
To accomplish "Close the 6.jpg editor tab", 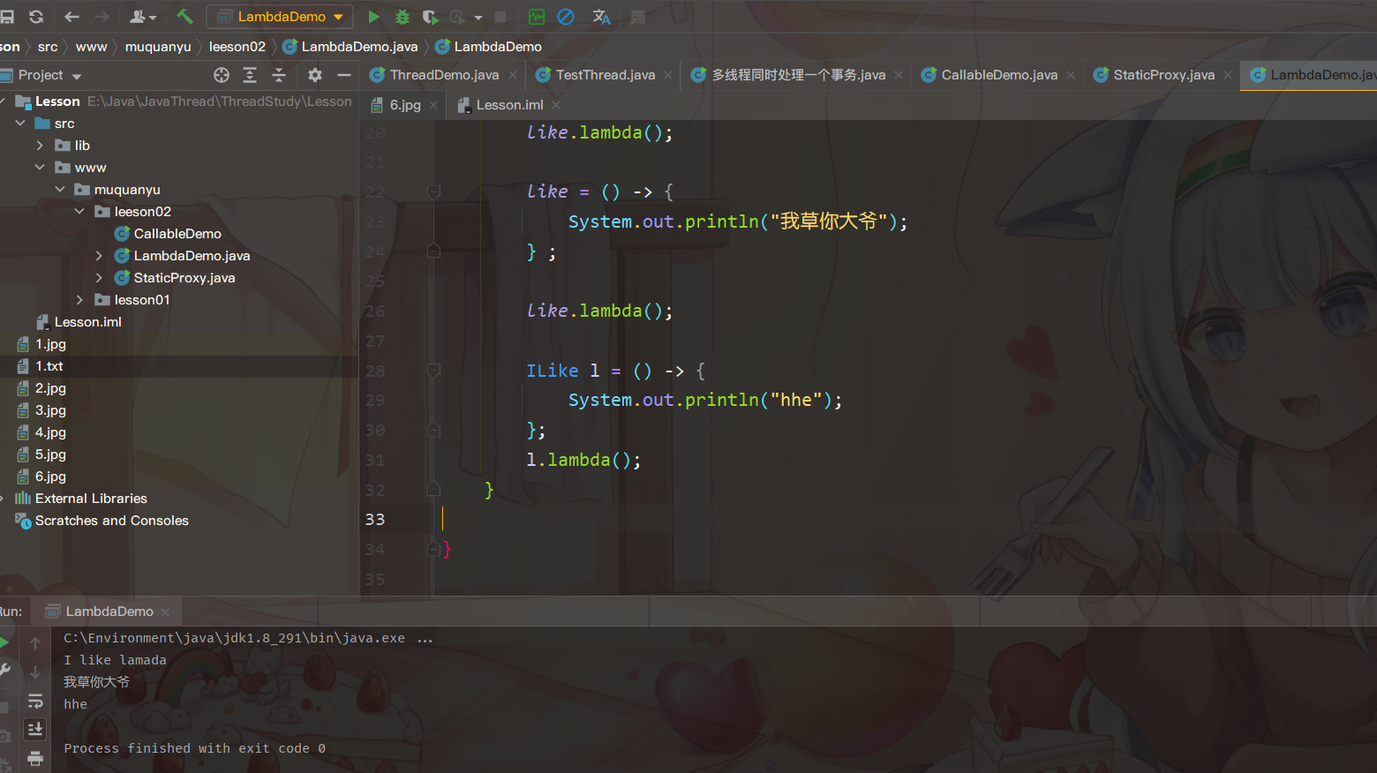I will click(x=433, y=105).
